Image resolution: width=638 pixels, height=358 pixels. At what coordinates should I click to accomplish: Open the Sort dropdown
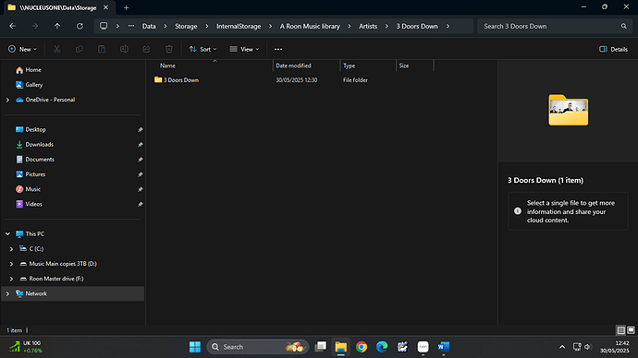coord(203,49)
